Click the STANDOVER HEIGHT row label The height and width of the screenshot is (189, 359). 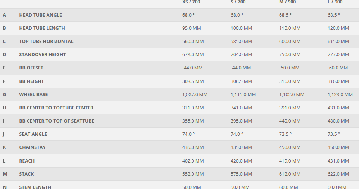pyautogui.click(x=42, y=55)
